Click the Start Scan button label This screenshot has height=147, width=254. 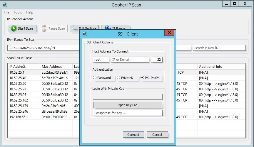(x=25, y=28)
